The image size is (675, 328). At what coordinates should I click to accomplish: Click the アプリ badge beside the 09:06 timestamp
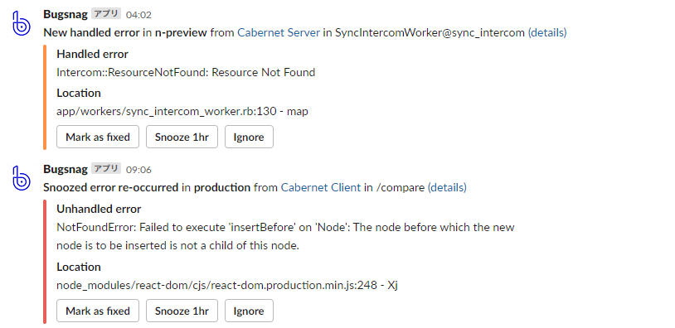pos(106,169)
